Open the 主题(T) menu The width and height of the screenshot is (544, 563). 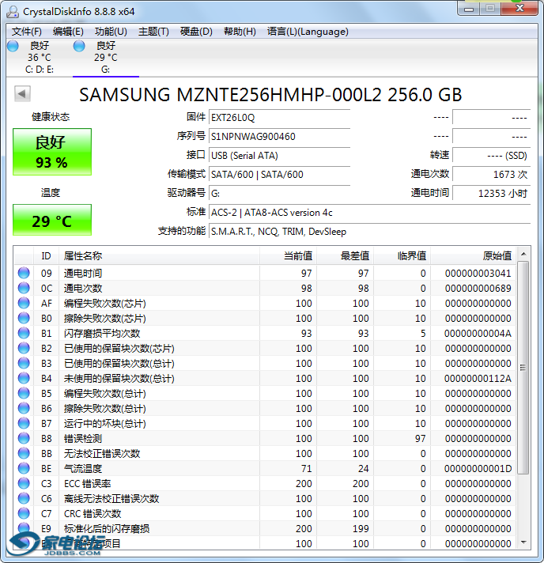(153, 32)
